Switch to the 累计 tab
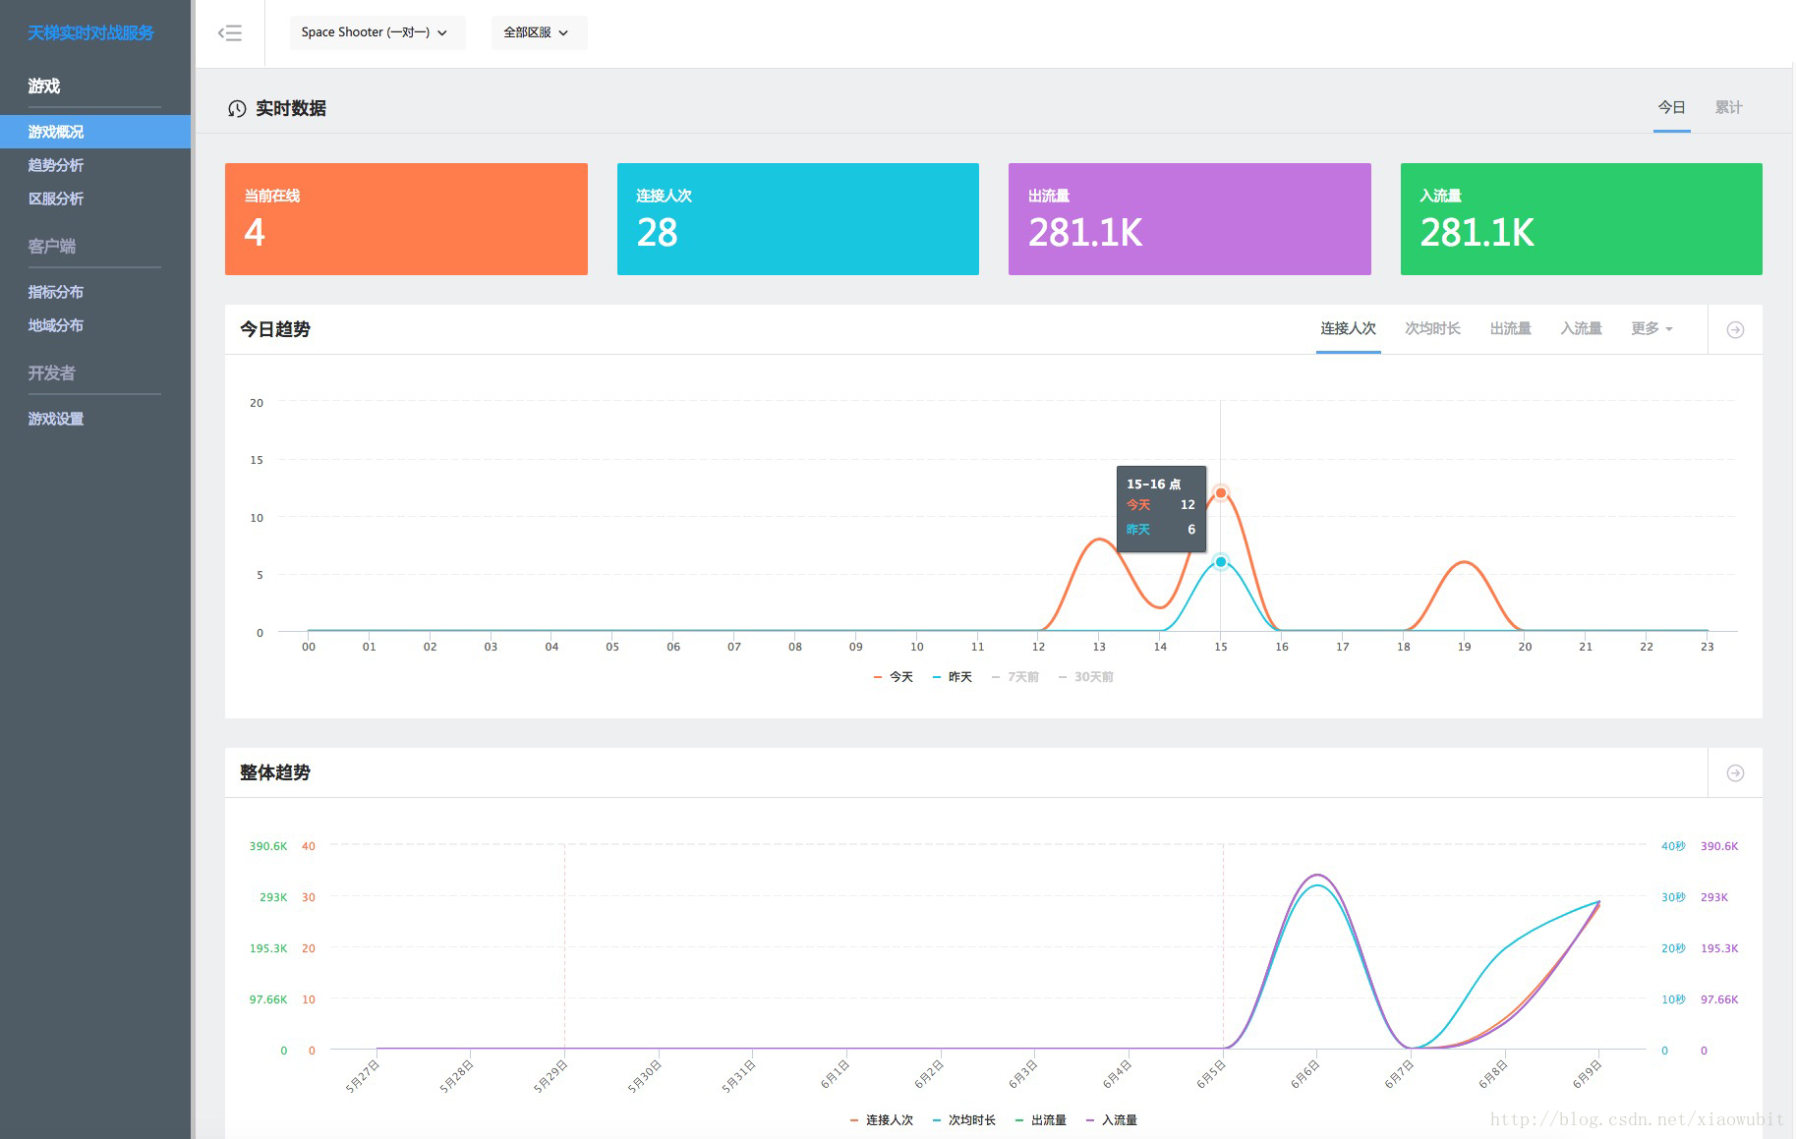 click(1728, 107)
